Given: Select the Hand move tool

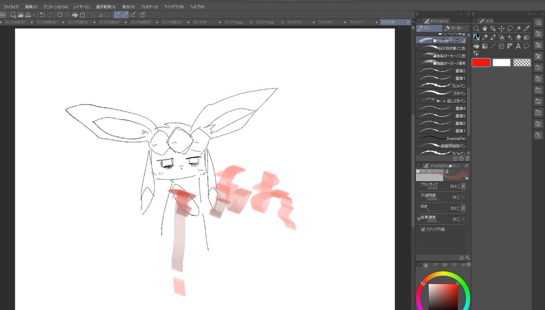Looking at the screenshot, I should pos(485,28).
